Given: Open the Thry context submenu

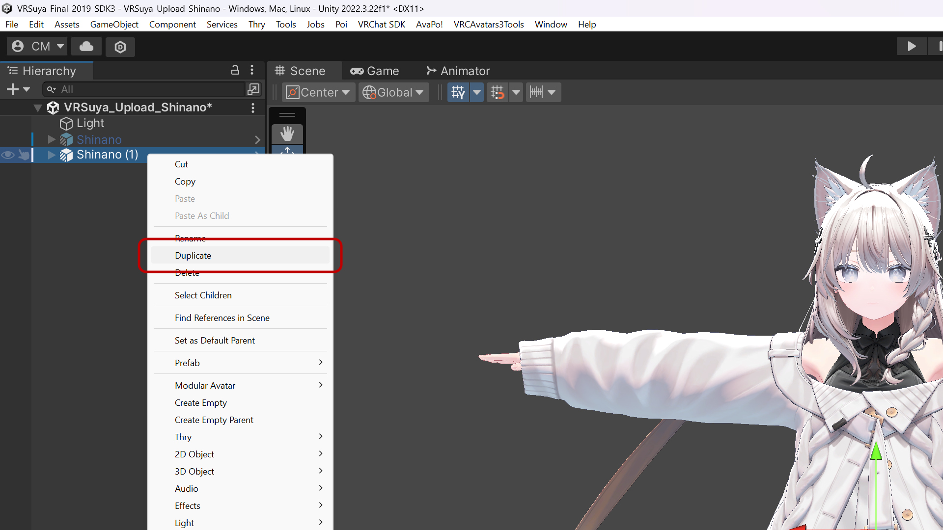Looking at the screenshot, I should tap(240, 437).
